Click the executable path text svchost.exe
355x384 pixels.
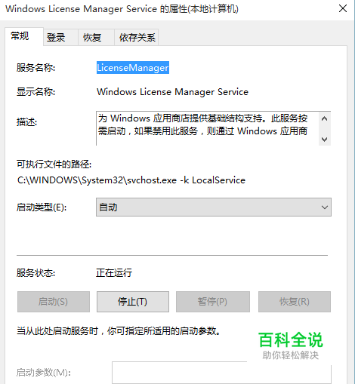(152, 180)
